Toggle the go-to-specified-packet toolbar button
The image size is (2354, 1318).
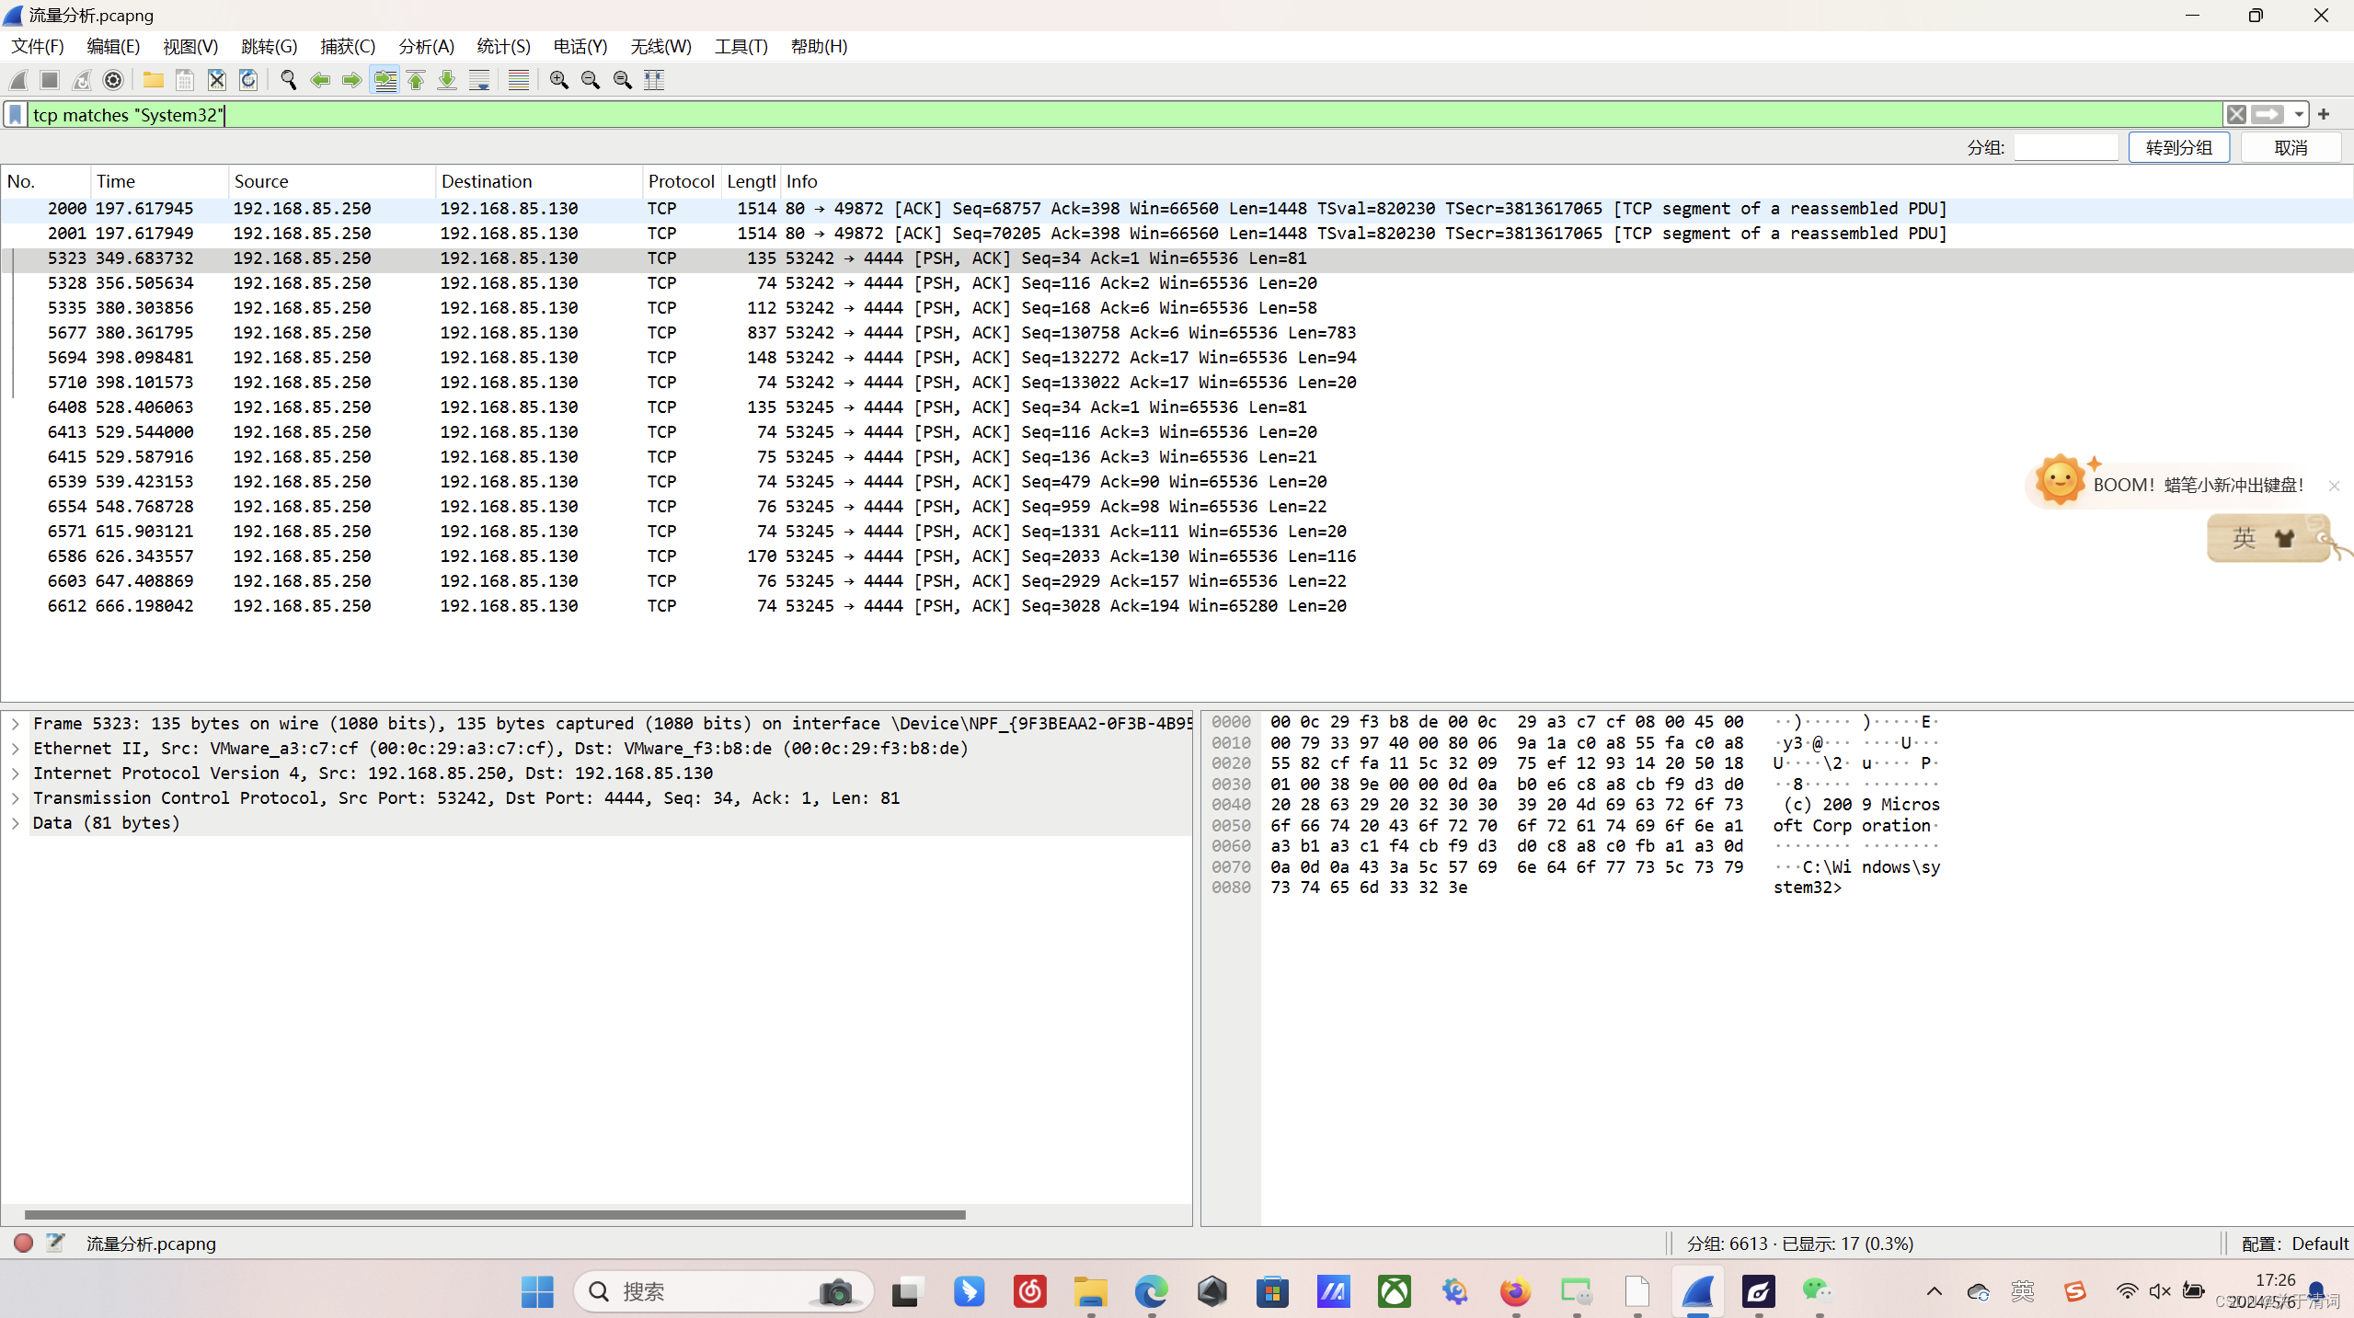coord(385,80)
